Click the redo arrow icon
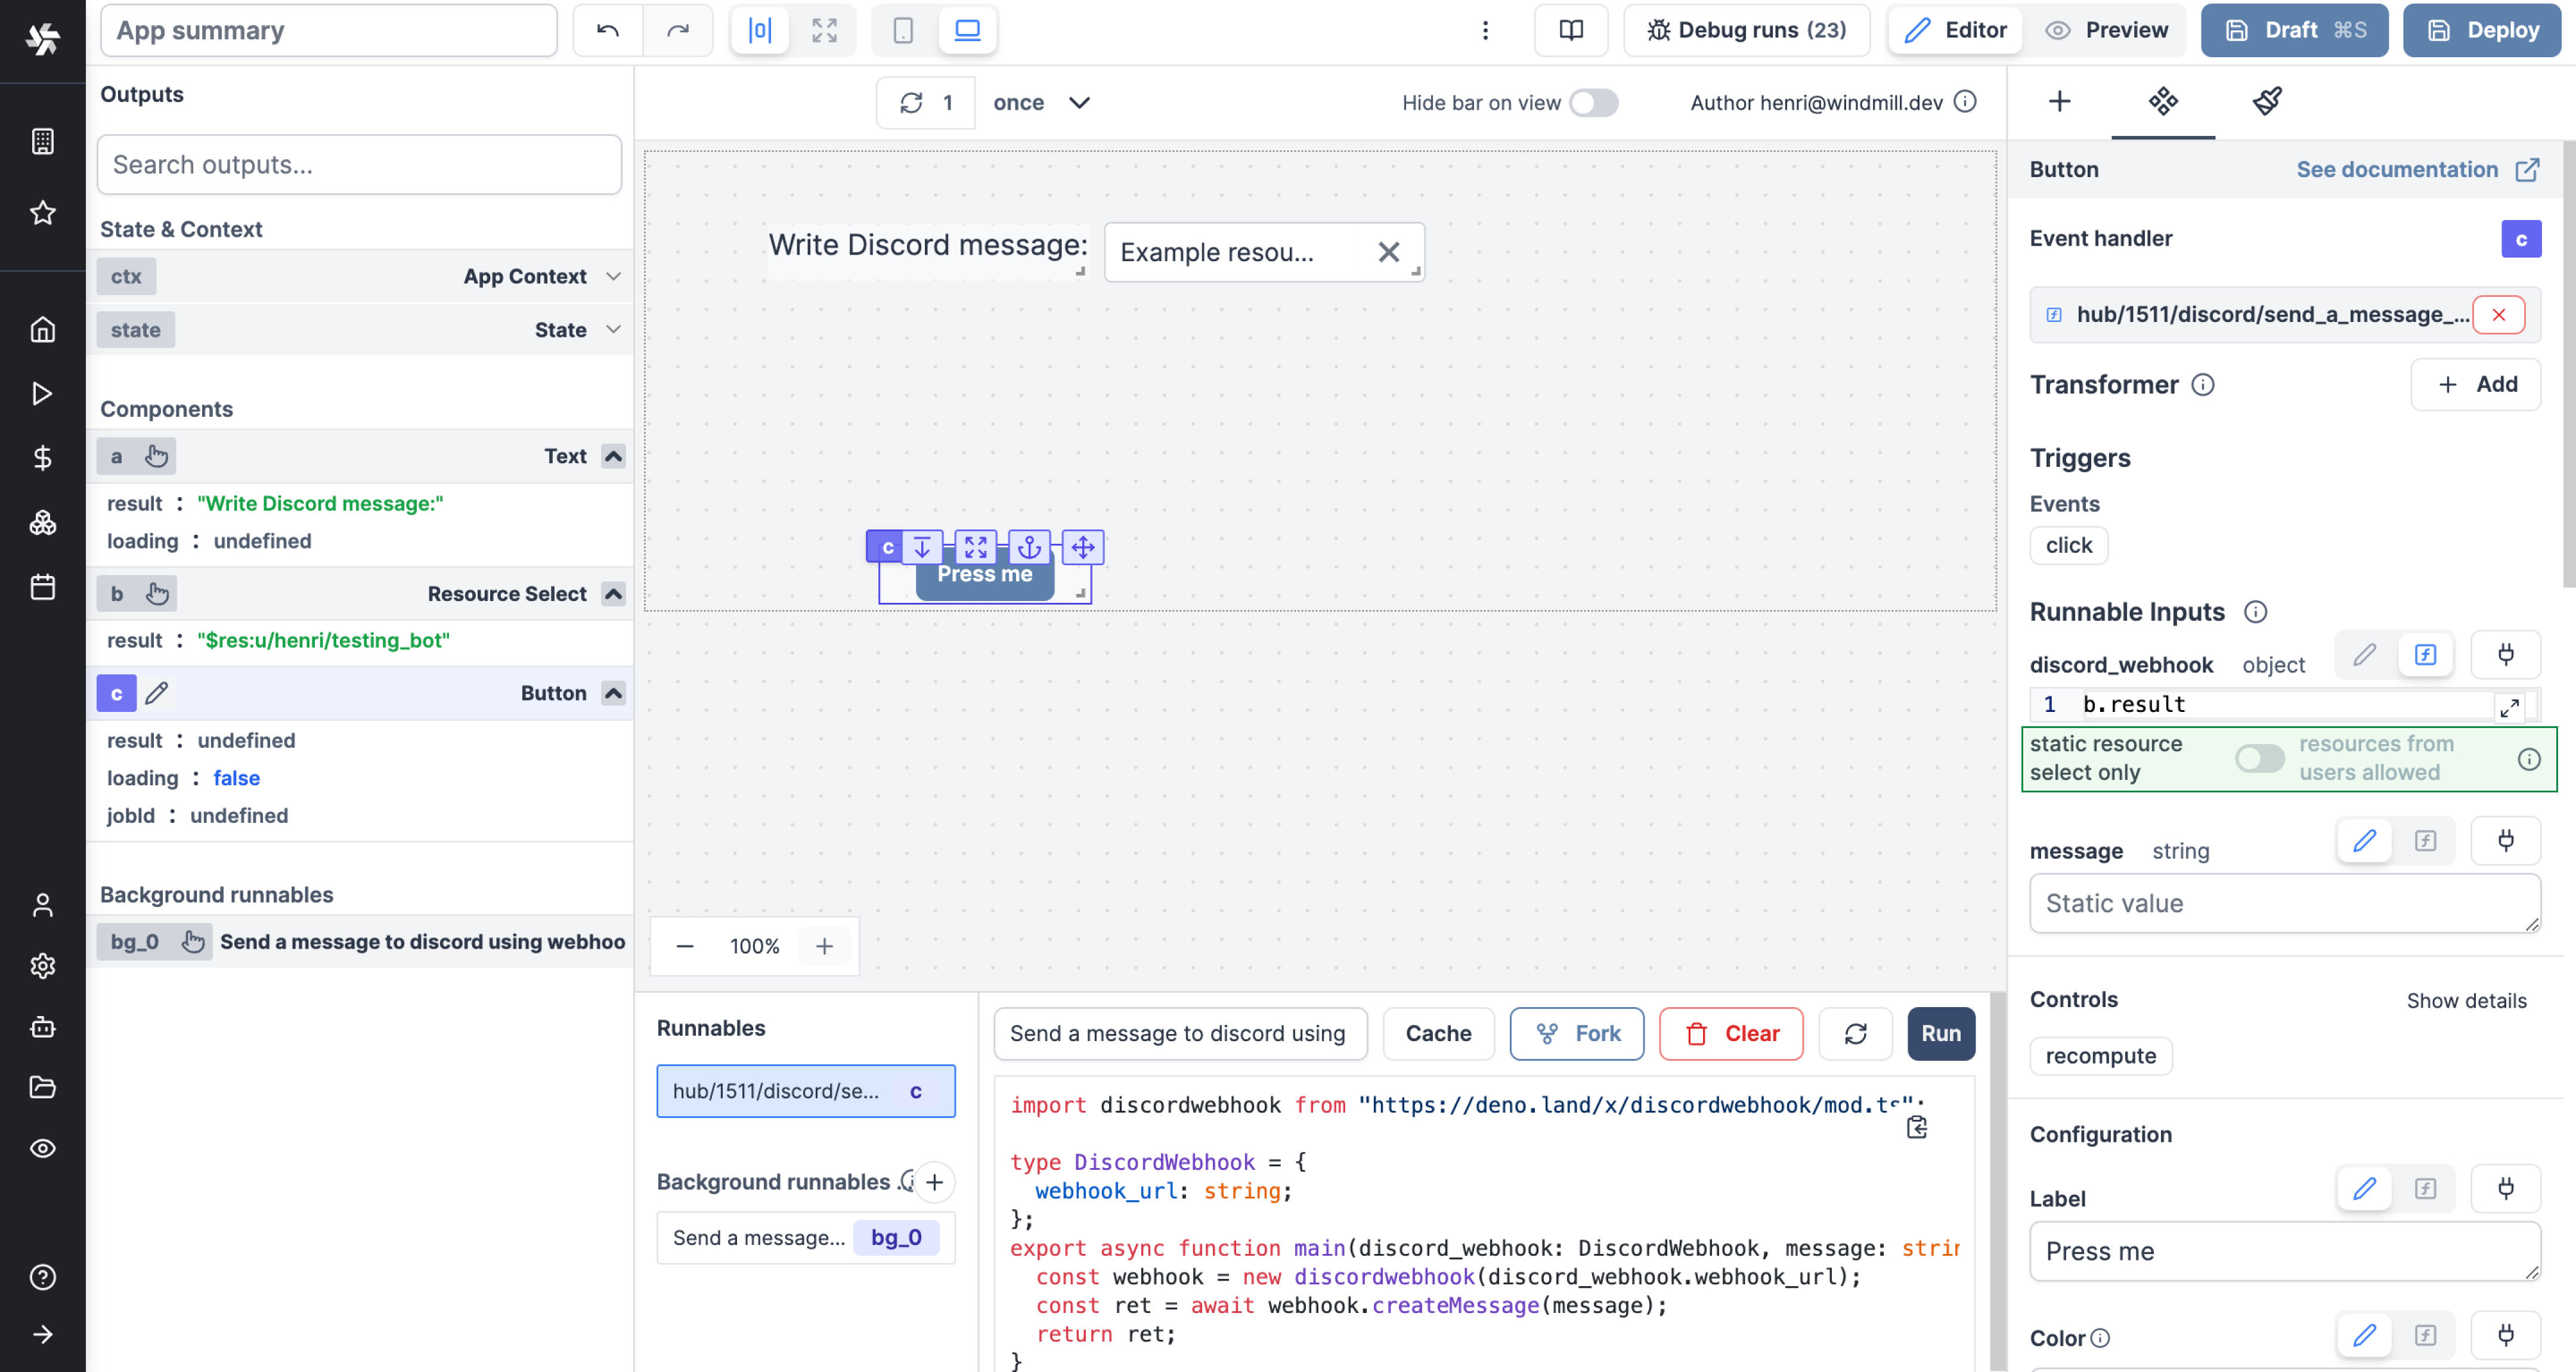 tap(678, 30)
